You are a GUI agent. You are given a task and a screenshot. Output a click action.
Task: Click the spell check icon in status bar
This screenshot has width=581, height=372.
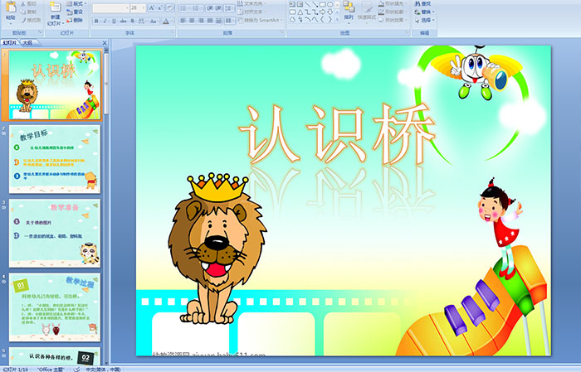pos(76,369)
